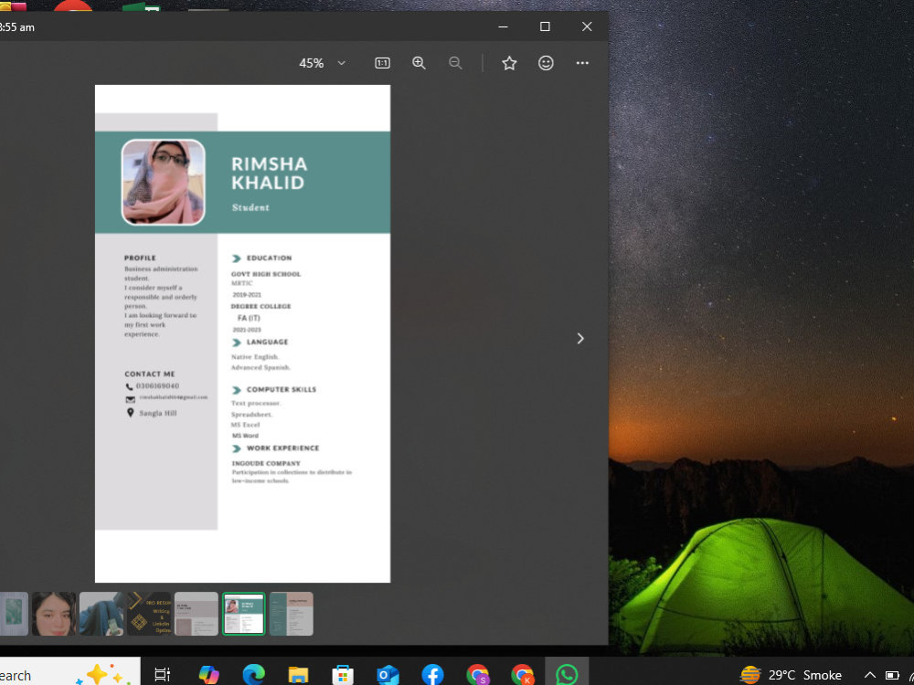Switch to WhatsApp on the taskbar
The height and width of the screenshot is (685, 914).
click(567, 675)
